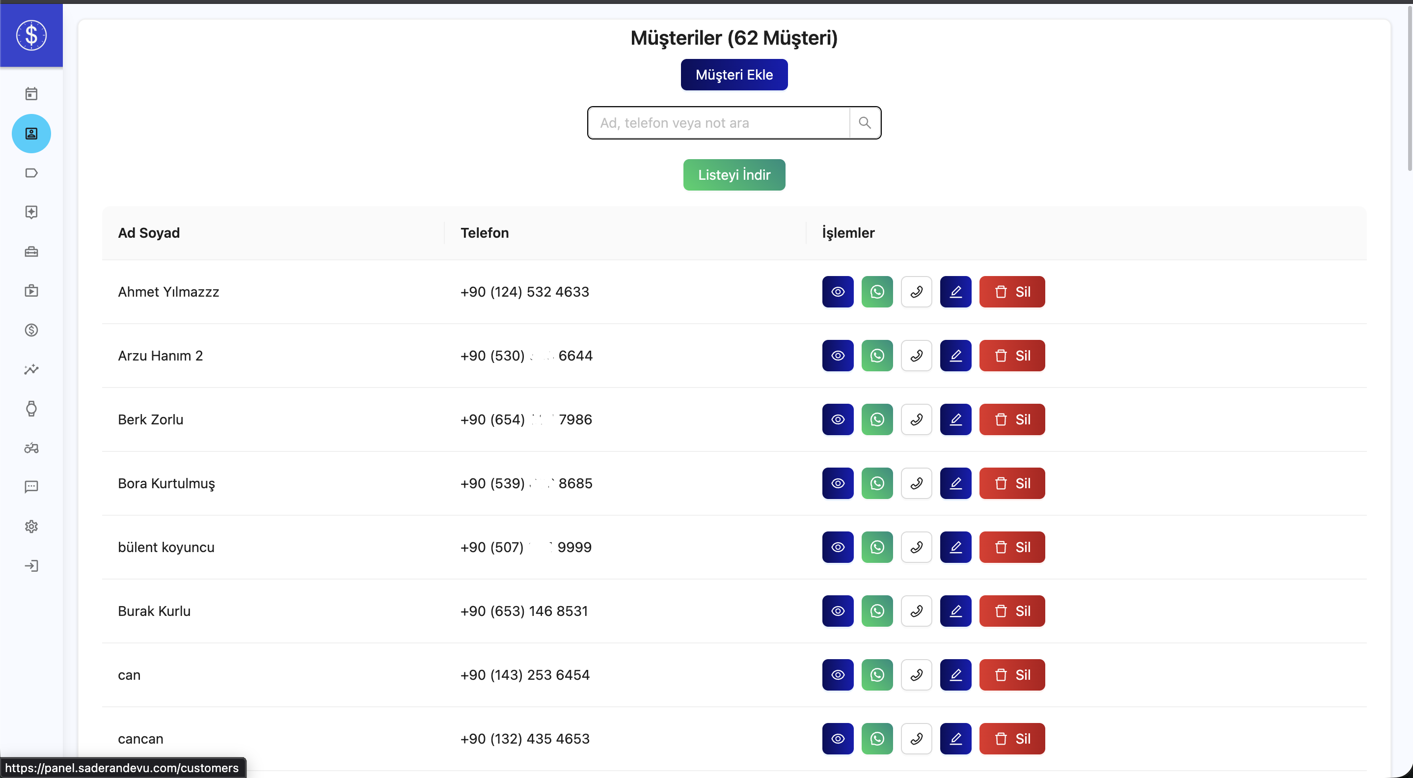1413x778 pixels.
Task: Open the briefcase icon in sidebar
Action: point(31,251)
